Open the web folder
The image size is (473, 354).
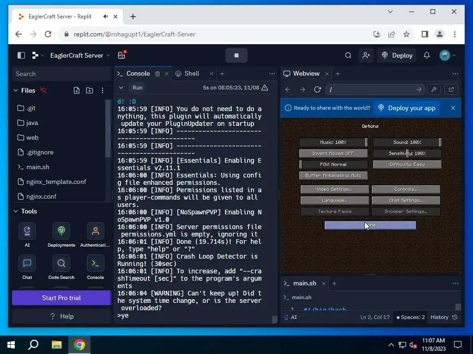click(x=61, y=137)
